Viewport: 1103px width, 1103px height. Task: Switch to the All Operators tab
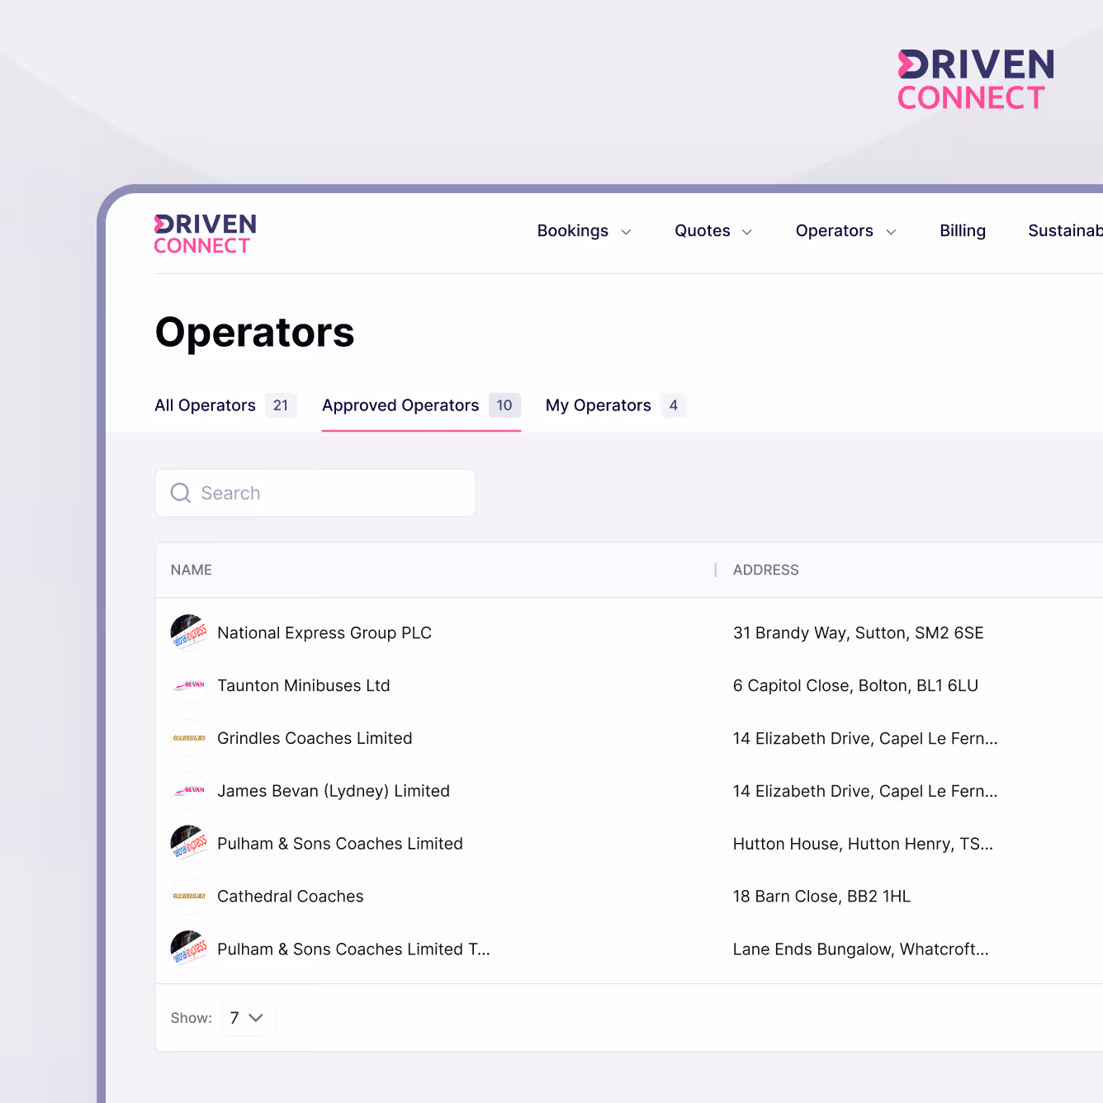click(x=225, y=405)
